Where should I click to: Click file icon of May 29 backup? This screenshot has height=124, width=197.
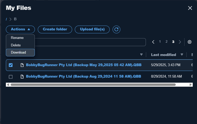click(x=22, y=65)
